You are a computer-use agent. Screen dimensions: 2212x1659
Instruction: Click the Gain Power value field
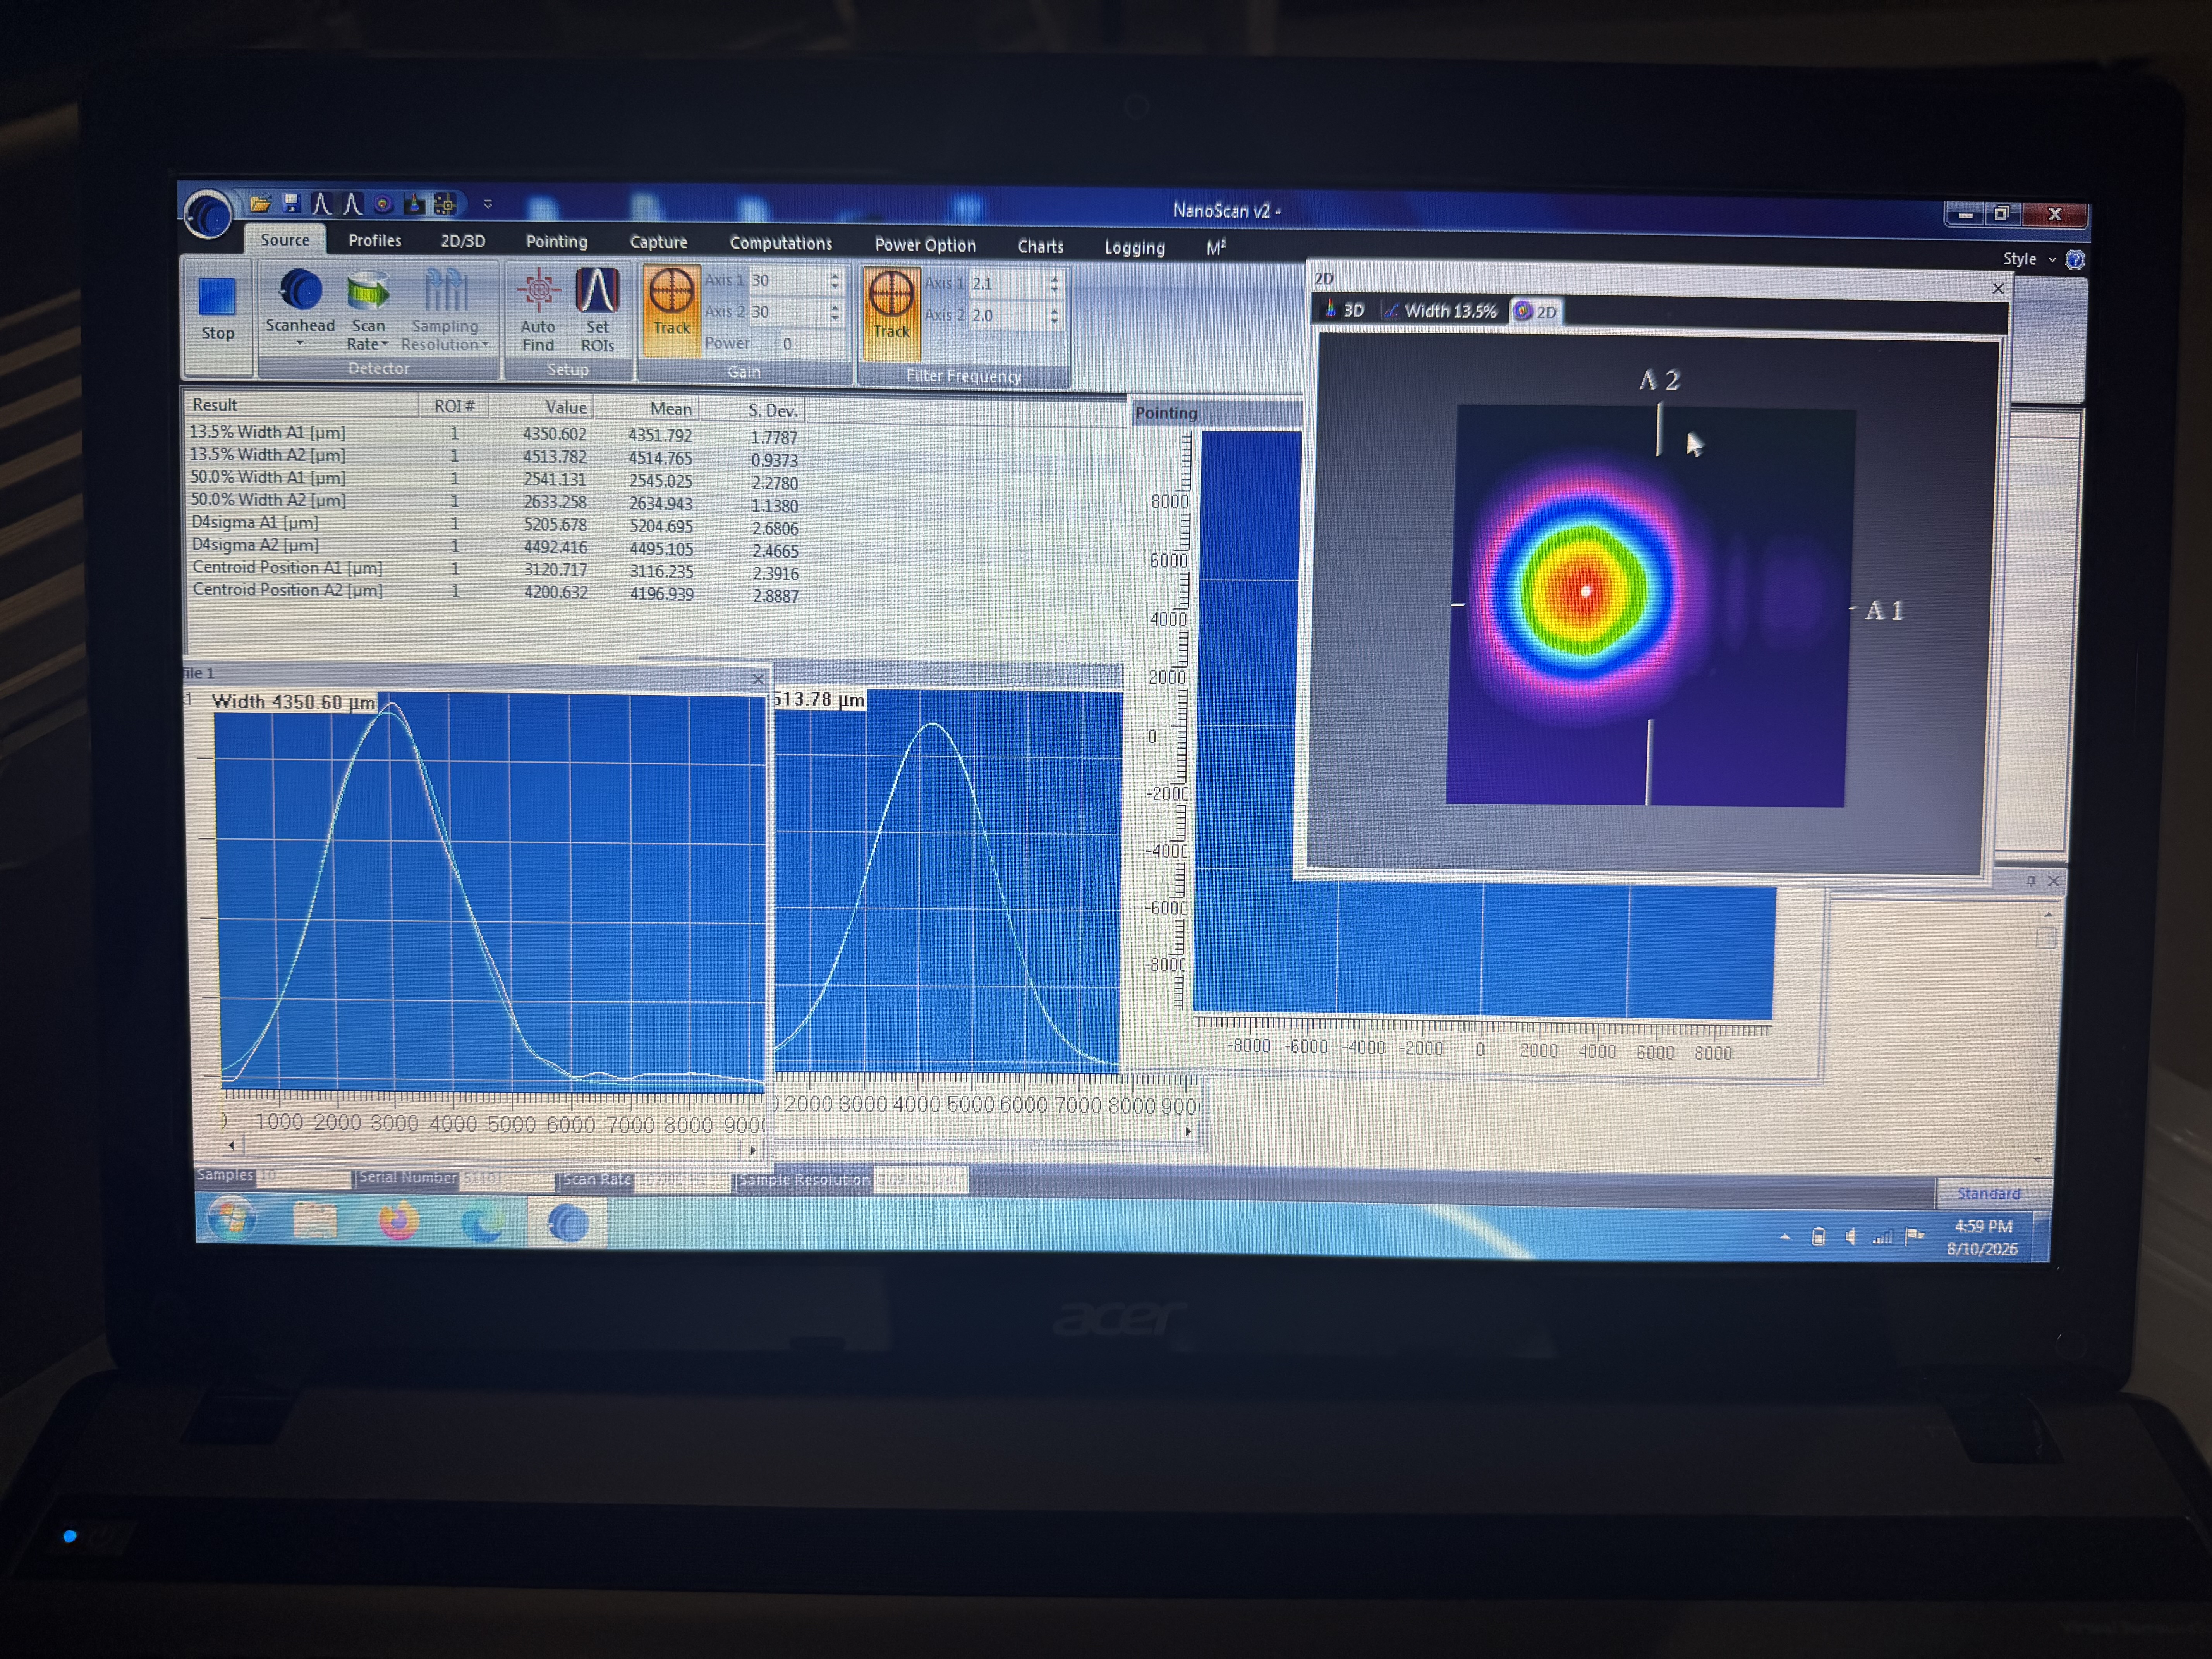812,344
